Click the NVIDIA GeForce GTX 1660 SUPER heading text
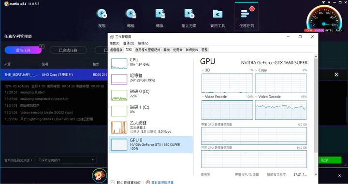Image resolution: width=348 pixels, height=184 pixels. click(275, 63)
